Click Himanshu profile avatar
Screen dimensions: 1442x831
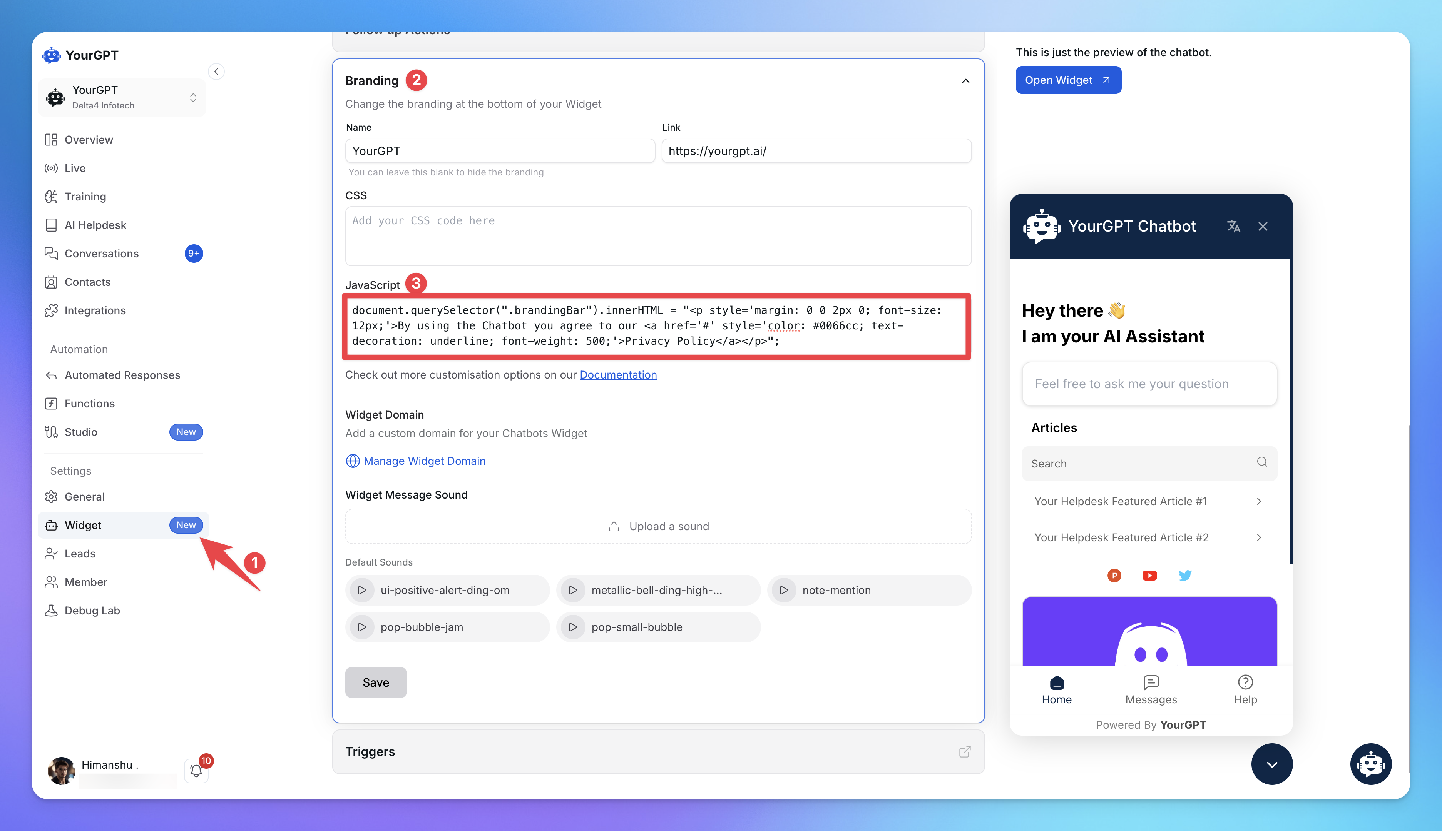(61, 771)
